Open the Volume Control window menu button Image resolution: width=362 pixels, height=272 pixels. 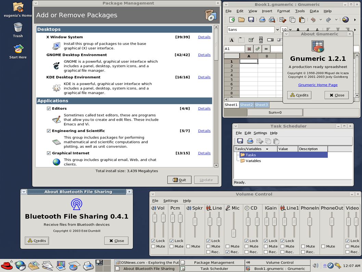(153, 194)
